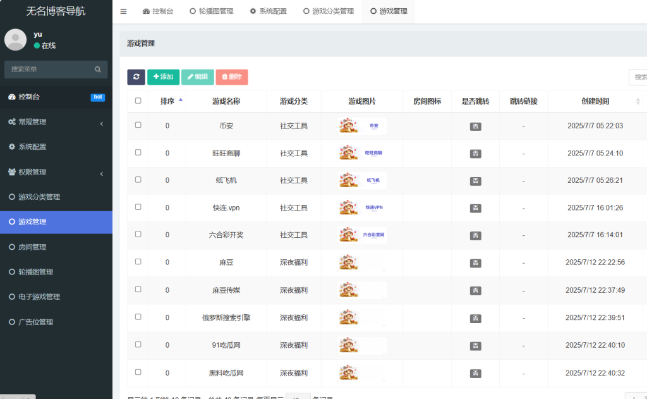Refresh the game list
Viewport: 647px width, 399px height.
(136, 76)
